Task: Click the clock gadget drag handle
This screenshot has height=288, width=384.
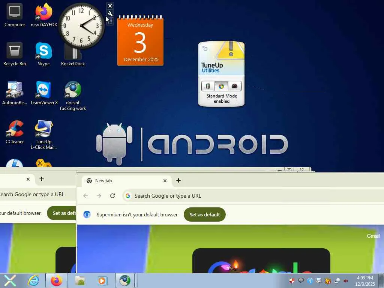Action: pos(110,21)
